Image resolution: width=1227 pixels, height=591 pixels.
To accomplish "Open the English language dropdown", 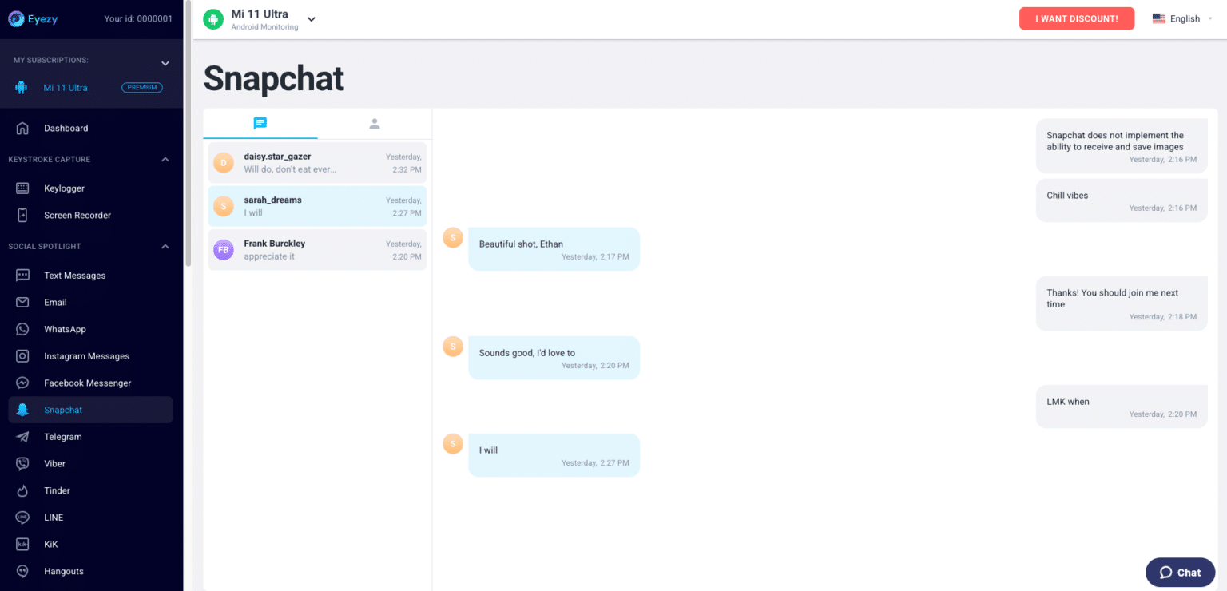I will [x=1182, y=18].
